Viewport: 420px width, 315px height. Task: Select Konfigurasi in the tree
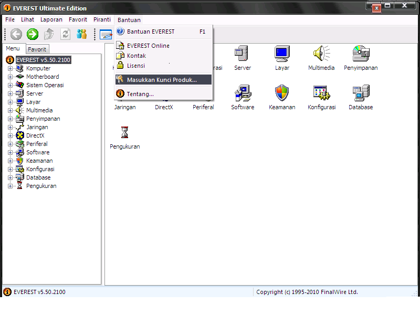pos(40,169)
